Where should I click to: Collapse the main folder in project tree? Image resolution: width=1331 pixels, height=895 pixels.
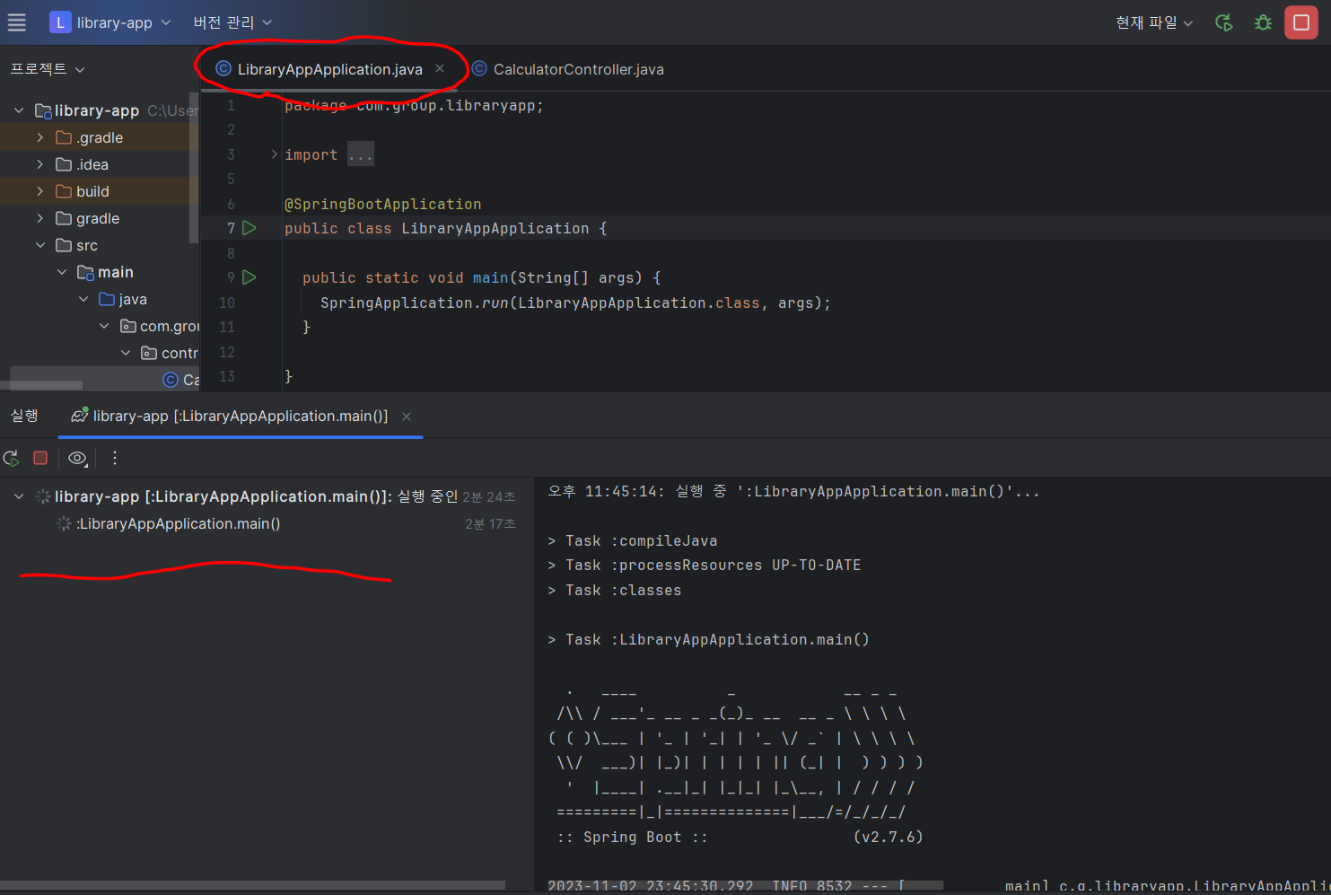coord(61,272)
